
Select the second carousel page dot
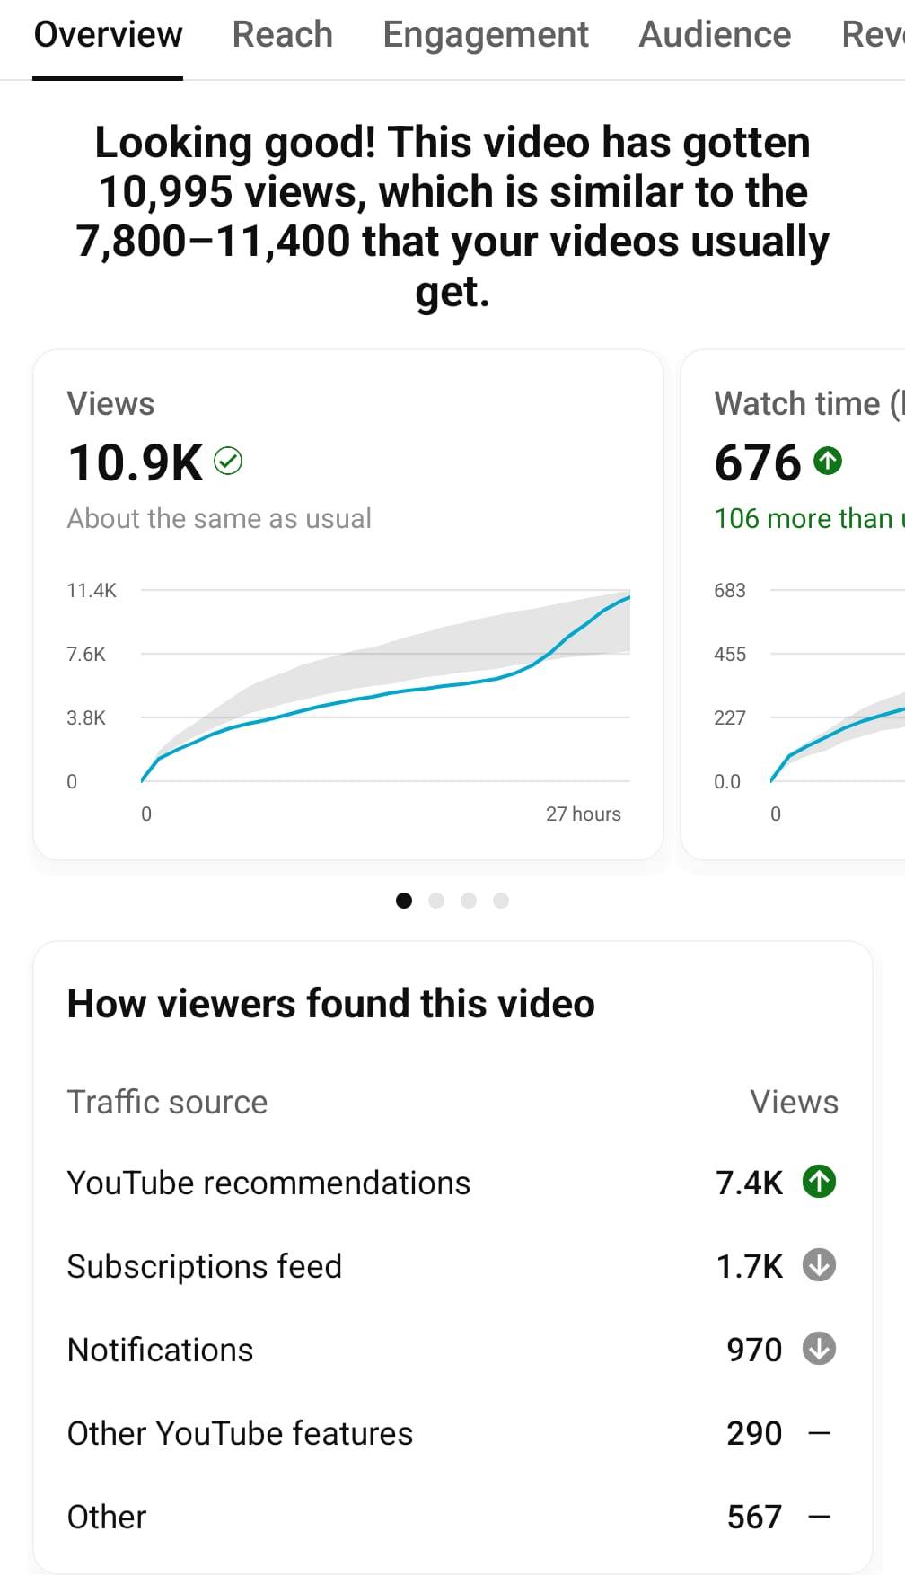(x=436, y=901)
